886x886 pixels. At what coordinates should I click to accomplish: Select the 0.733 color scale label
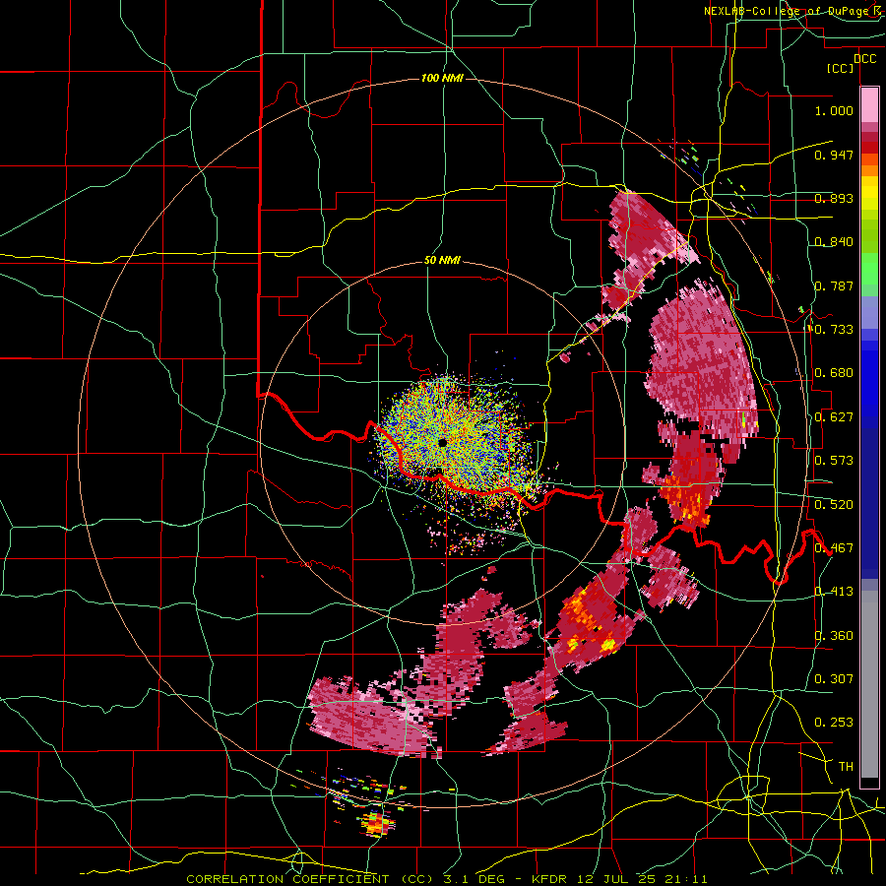[834, 330]
